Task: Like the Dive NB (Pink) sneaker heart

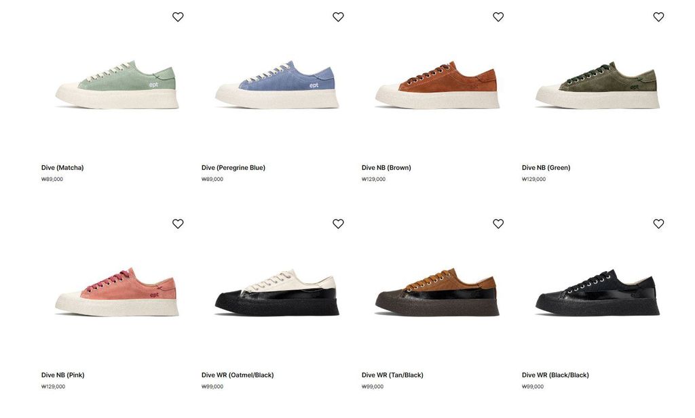Action: [178, 224]
